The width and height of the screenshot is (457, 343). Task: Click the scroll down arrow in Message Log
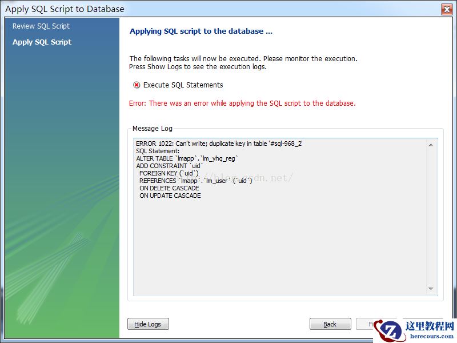[431, 289]
